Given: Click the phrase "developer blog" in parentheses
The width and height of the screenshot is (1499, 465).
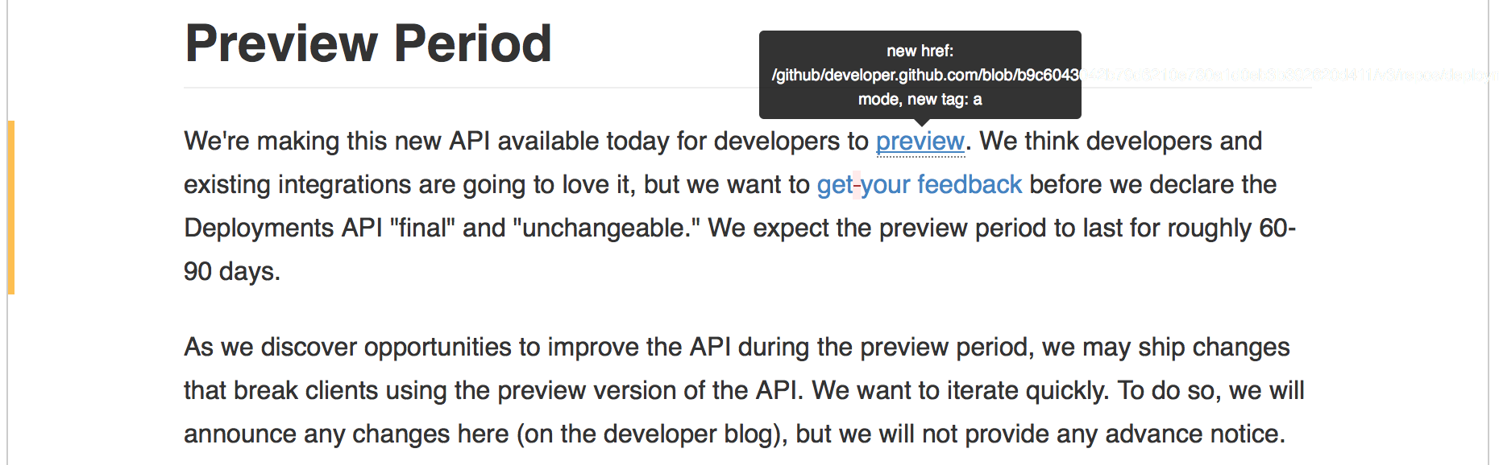Looking at the screenshot, I should click(x=687, y=434).
